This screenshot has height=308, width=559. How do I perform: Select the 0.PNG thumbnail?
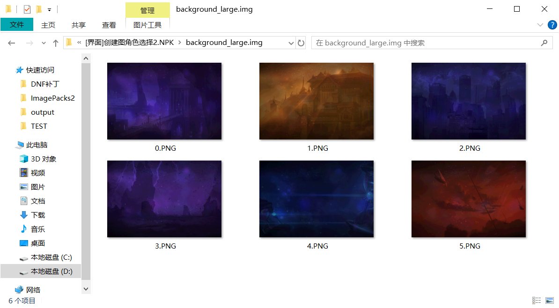tap(164, 101)
